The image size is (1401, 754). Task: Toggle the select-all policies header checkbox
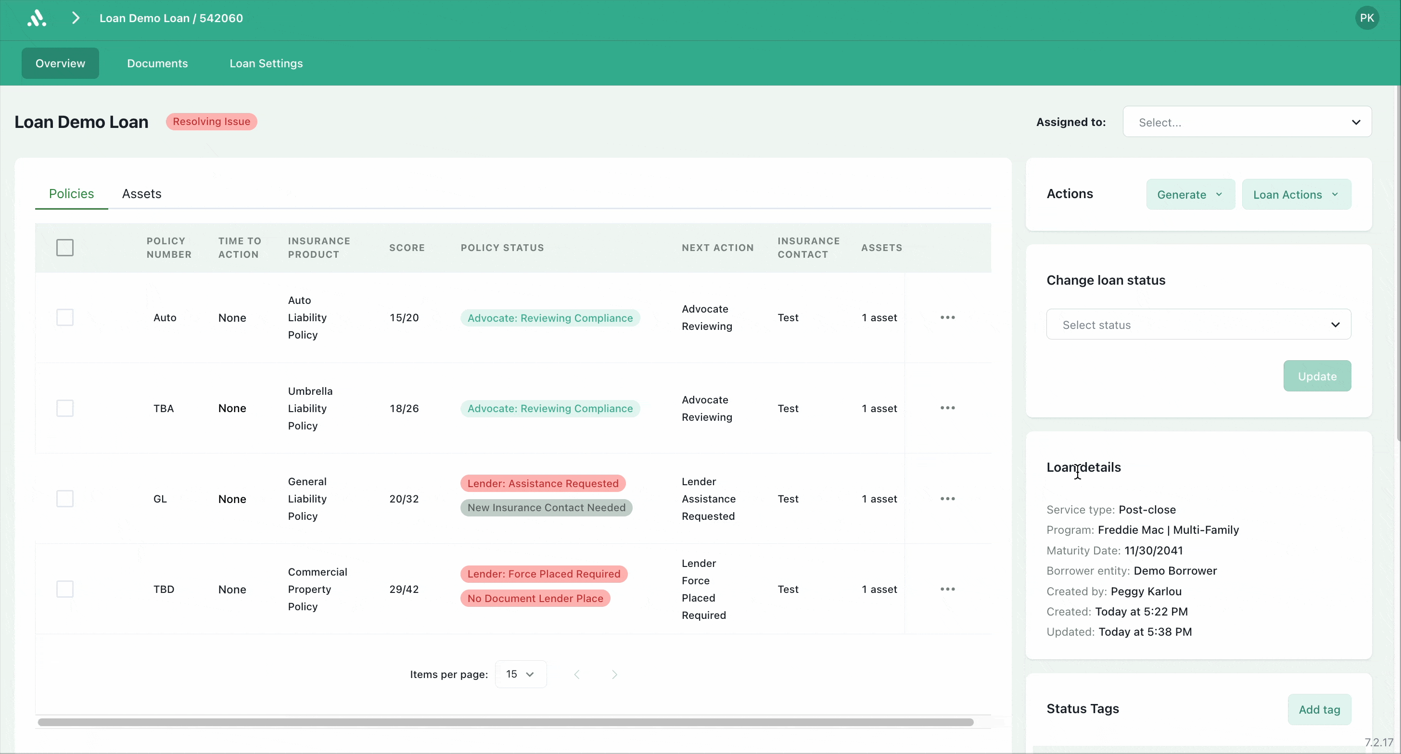tap(65, 247)
